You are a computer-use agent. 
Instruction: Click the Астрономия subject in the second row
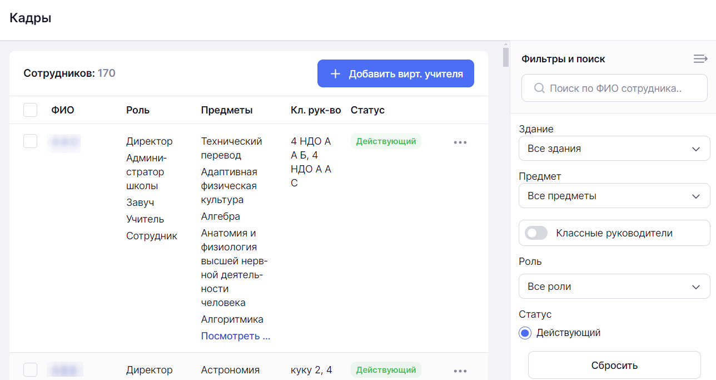click(x=230, y=370)
